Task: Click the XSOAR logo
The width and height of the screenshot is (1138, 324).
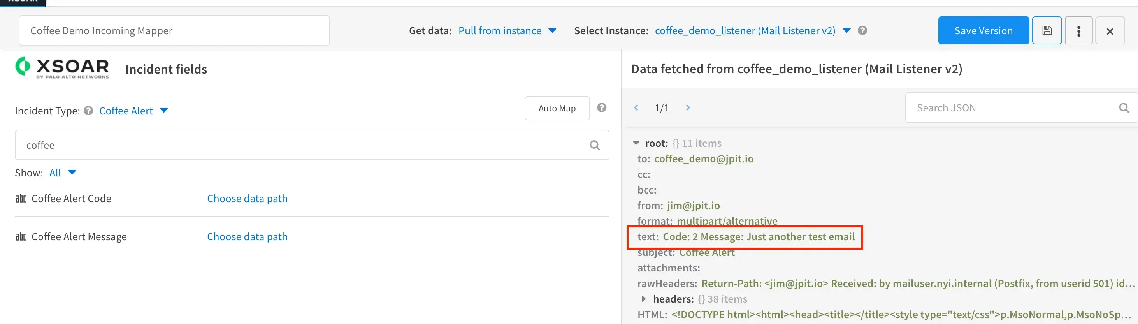Action: coord(62,68)
